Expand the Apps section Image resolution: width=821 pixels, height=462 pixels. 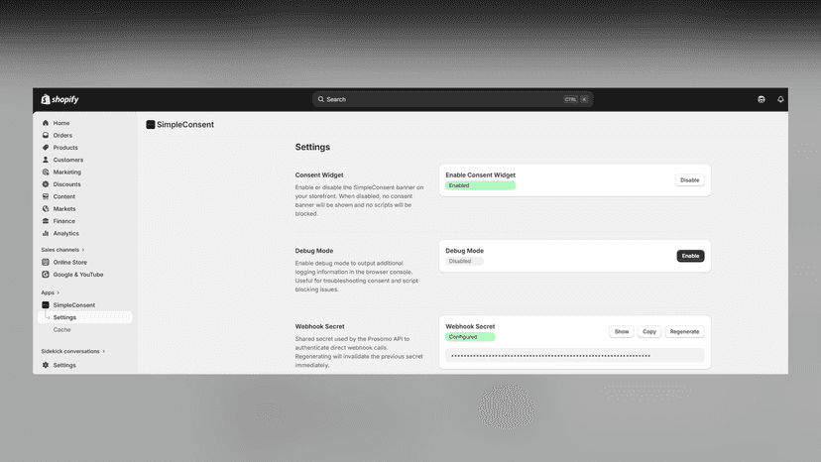click(51, 292)
